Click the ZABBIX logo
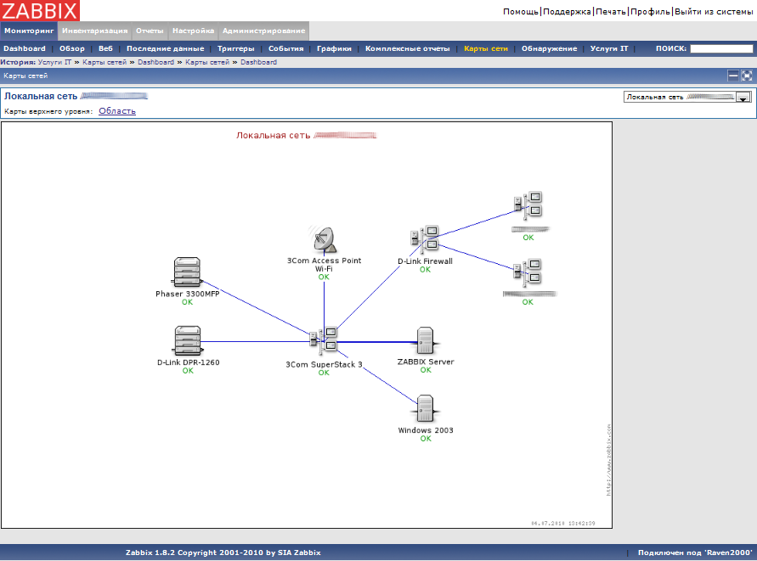The image size is (757, 561). (x=40, y=10)
